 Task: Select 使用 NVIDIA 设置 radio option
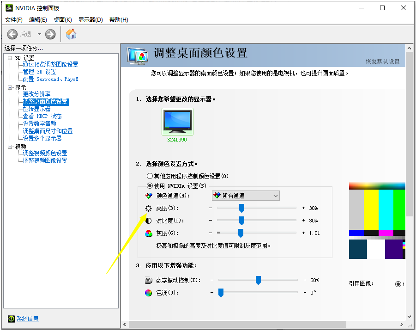[150, 186]
